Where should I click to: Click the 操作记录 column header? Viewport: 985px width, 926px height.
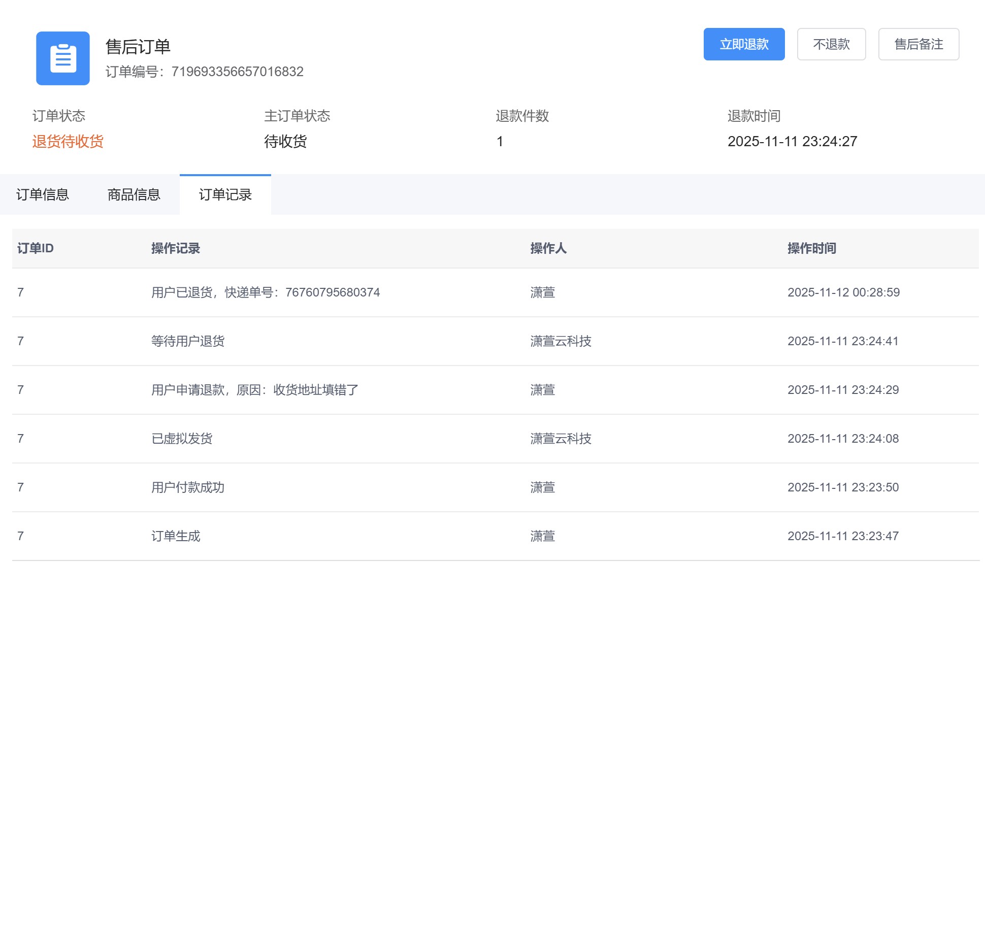tap(175, 248)
